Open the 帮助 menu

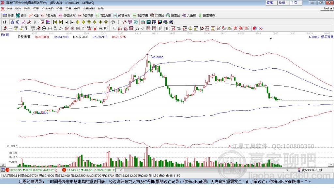tap(100, 9)
